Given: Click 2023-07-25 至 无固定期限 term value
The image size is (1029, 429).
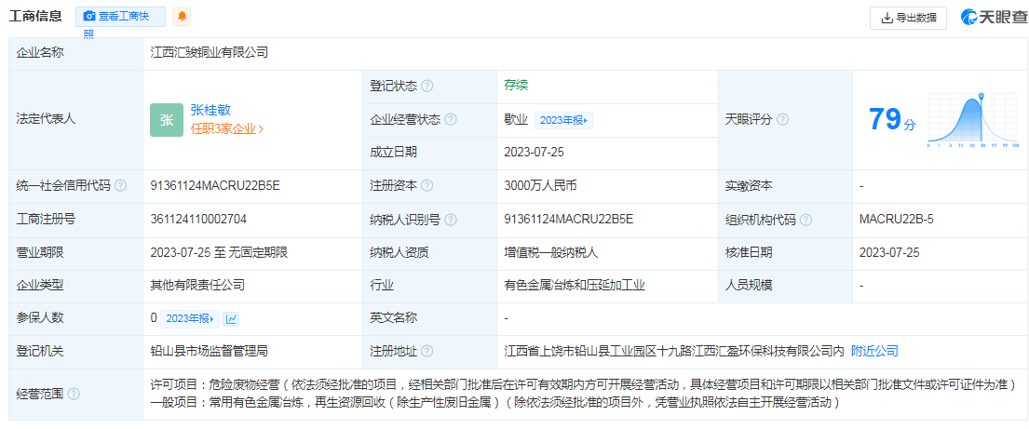Looking at the screenshot, I should tap(219, 252).
